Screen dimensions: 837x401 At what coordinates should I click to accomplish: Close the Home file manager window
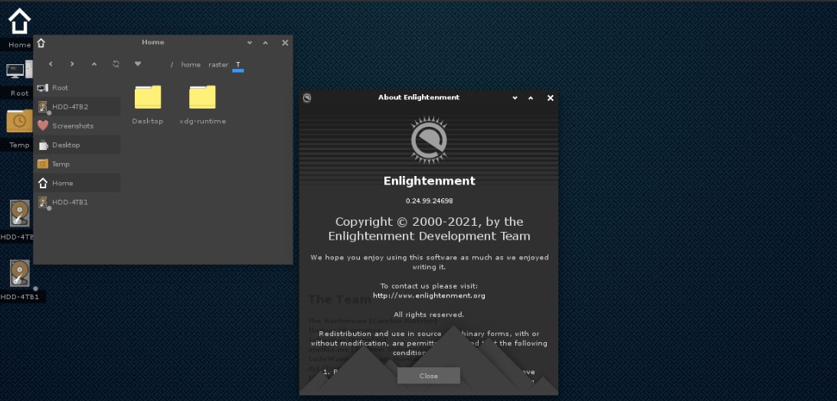click(x=285, y=43)
